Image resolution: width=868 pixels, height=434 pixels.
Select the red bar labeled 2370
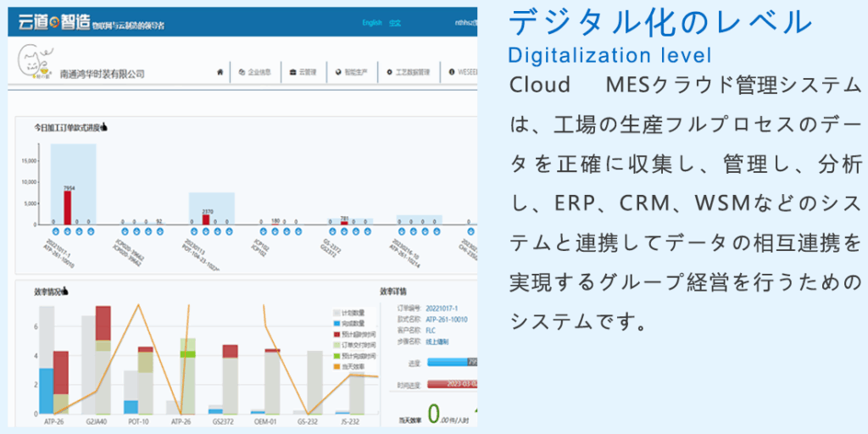point(206,220)
